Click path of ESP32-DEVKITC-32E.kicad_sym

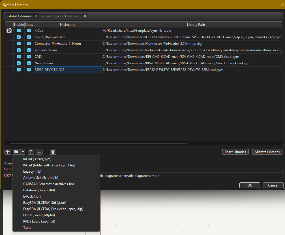192,70
